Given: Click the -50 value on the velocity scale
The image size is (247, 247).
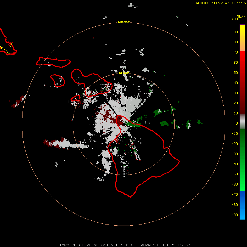Looking at the screenshot, I should point(235,174).
